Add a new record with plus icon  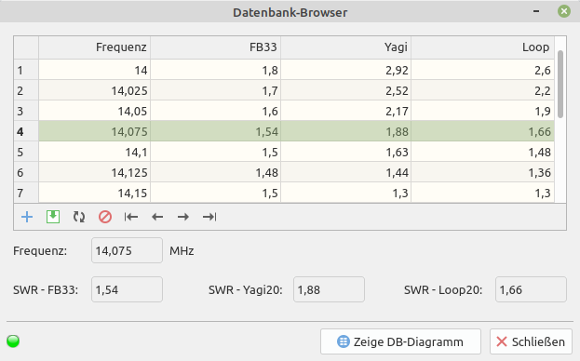(27, 217)
